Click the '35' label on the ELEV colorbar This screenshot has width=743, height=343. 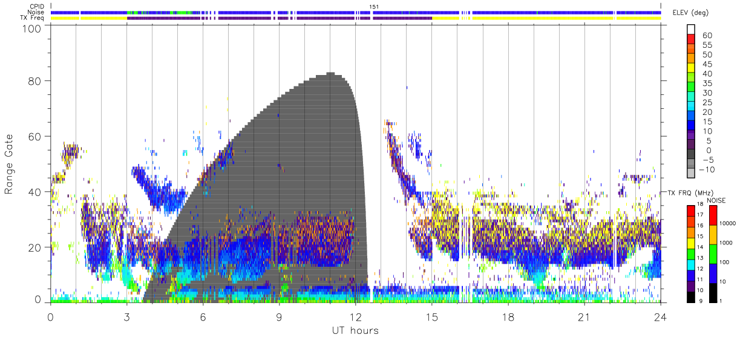[x=707, y=83]
